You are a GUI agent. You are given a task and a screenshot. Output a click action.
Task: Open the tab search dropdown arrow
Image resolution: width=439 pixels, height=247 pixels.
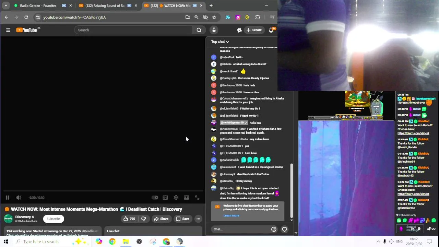pyautogui.click(x=6, y=6)
